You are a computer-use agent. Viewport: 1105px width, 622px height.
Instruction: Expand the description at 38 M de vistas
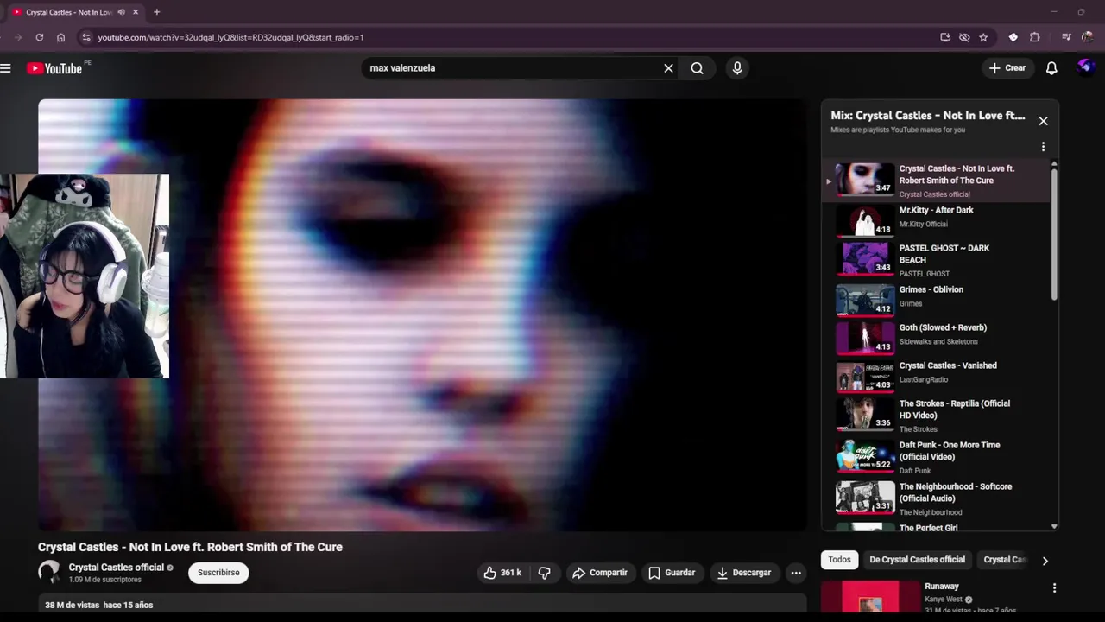pyautogui.click(x=422, y=605)
